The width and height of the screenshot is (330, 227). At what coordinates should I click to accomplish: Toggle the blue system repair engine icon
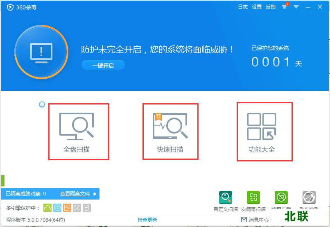click(x=57, y=208)
